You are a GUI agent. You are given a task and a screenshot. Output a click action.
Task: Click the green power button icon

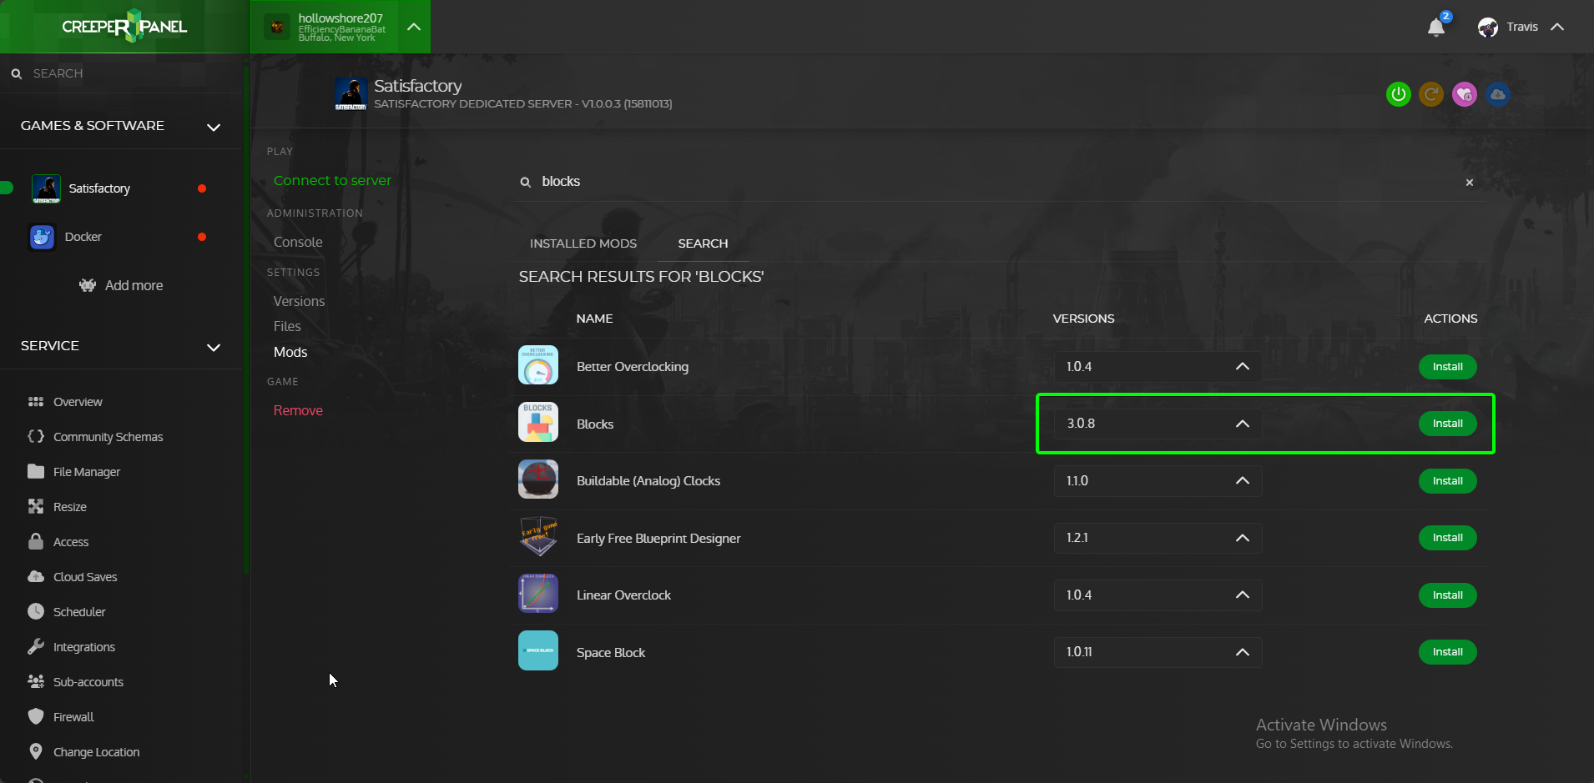1399,94
